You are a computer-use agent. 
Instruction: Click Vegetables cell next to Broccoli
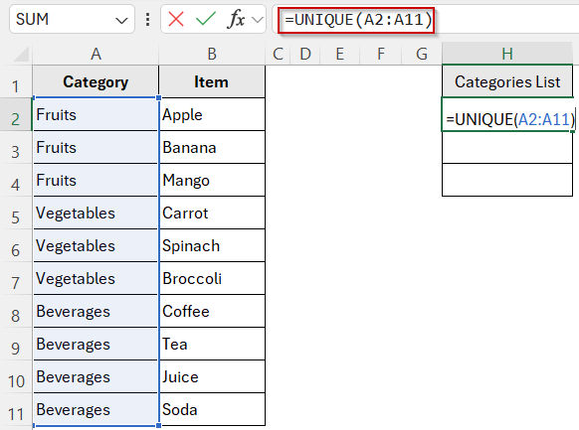point(96,279)
